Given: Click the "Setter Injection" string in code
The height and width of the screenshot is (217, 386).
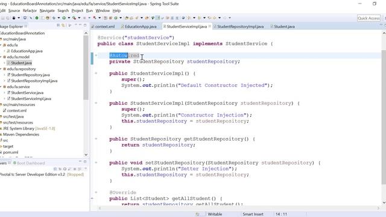Looking at the screenshot, I should pyautogui.click(x=205, y=169).
